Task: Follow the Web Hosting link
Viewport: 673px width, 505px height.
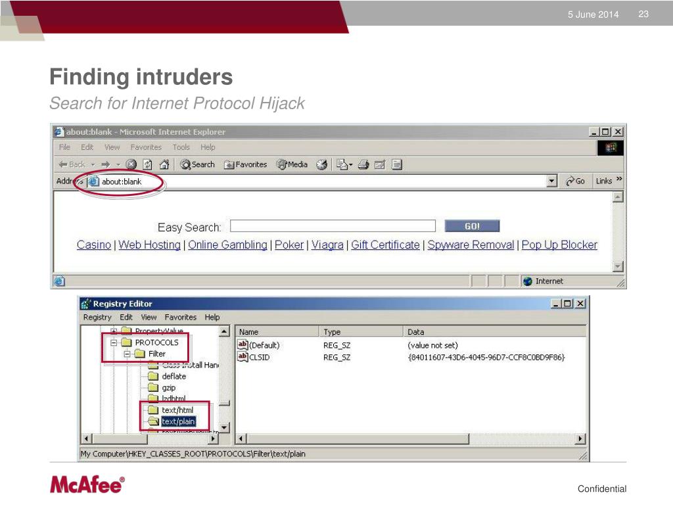Action: (149, 245)
